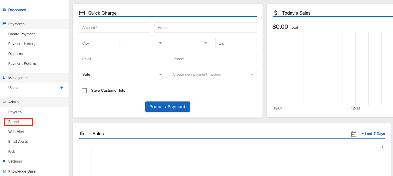
Task: Click the bar chart icon beside Sales
Action: coord(82,133)
